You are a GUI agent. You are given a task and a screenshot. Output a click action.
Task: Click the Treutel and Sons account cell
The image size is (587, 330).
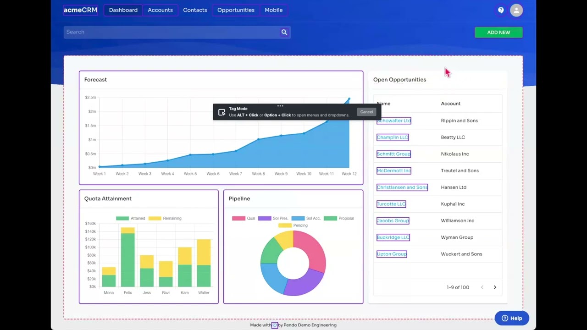pos(460,170)
